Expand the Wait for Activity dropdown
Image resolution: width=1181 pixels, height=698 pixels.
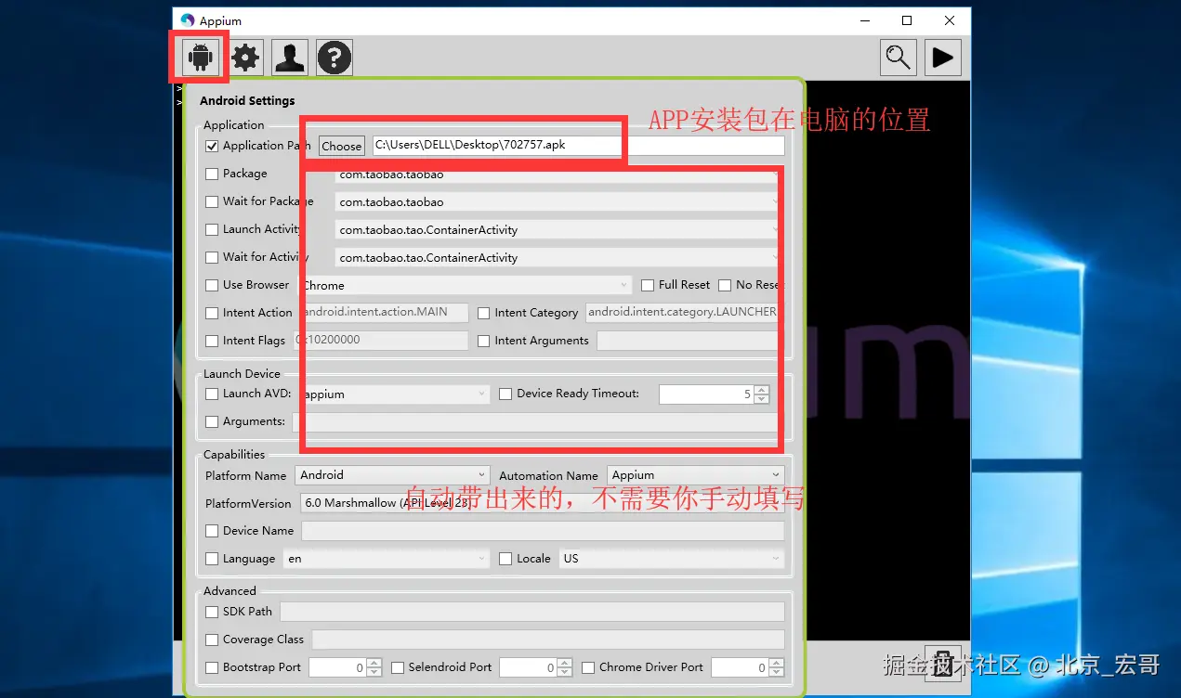pos(559,257)
